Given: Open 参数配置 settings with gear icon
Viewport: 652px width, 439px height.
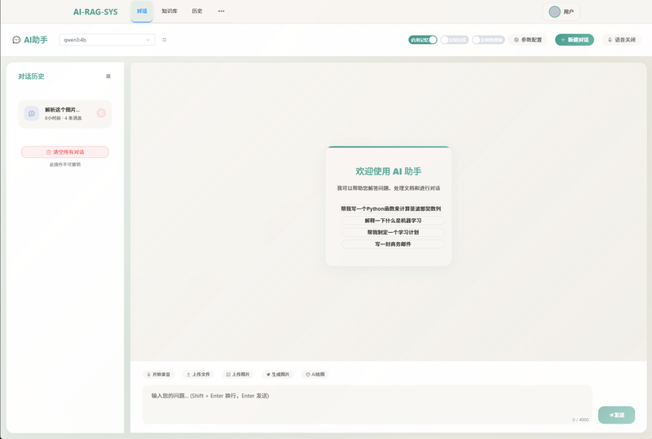Looking at the screenshot, I should point(528,39).
